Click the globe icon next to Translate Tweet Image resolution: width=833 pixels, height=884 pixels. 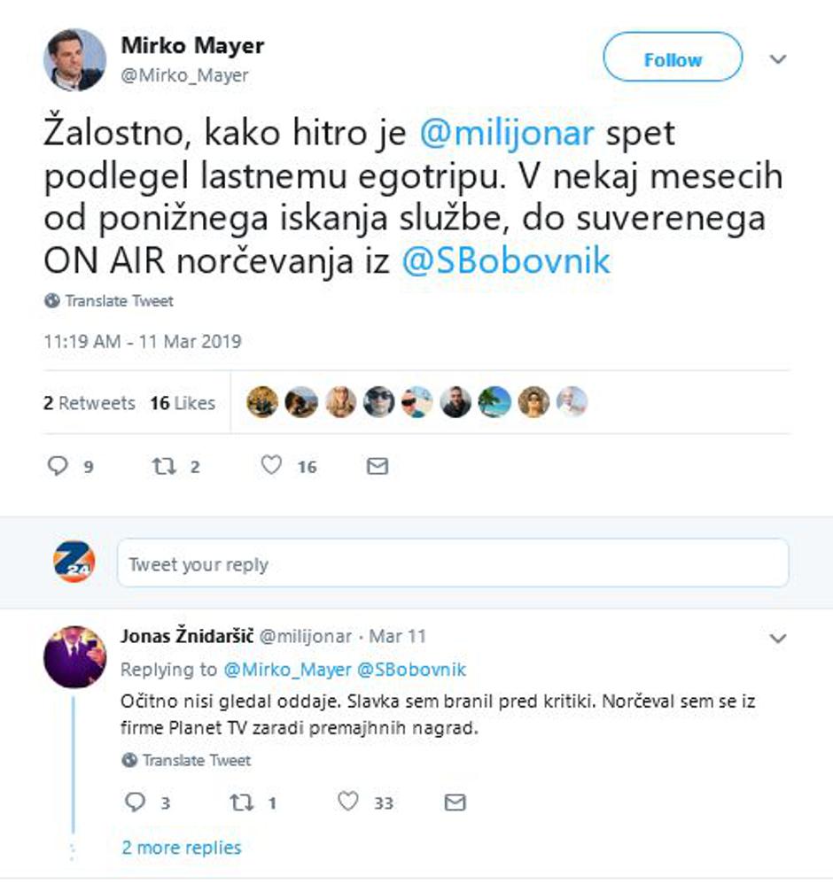point(51,300)
